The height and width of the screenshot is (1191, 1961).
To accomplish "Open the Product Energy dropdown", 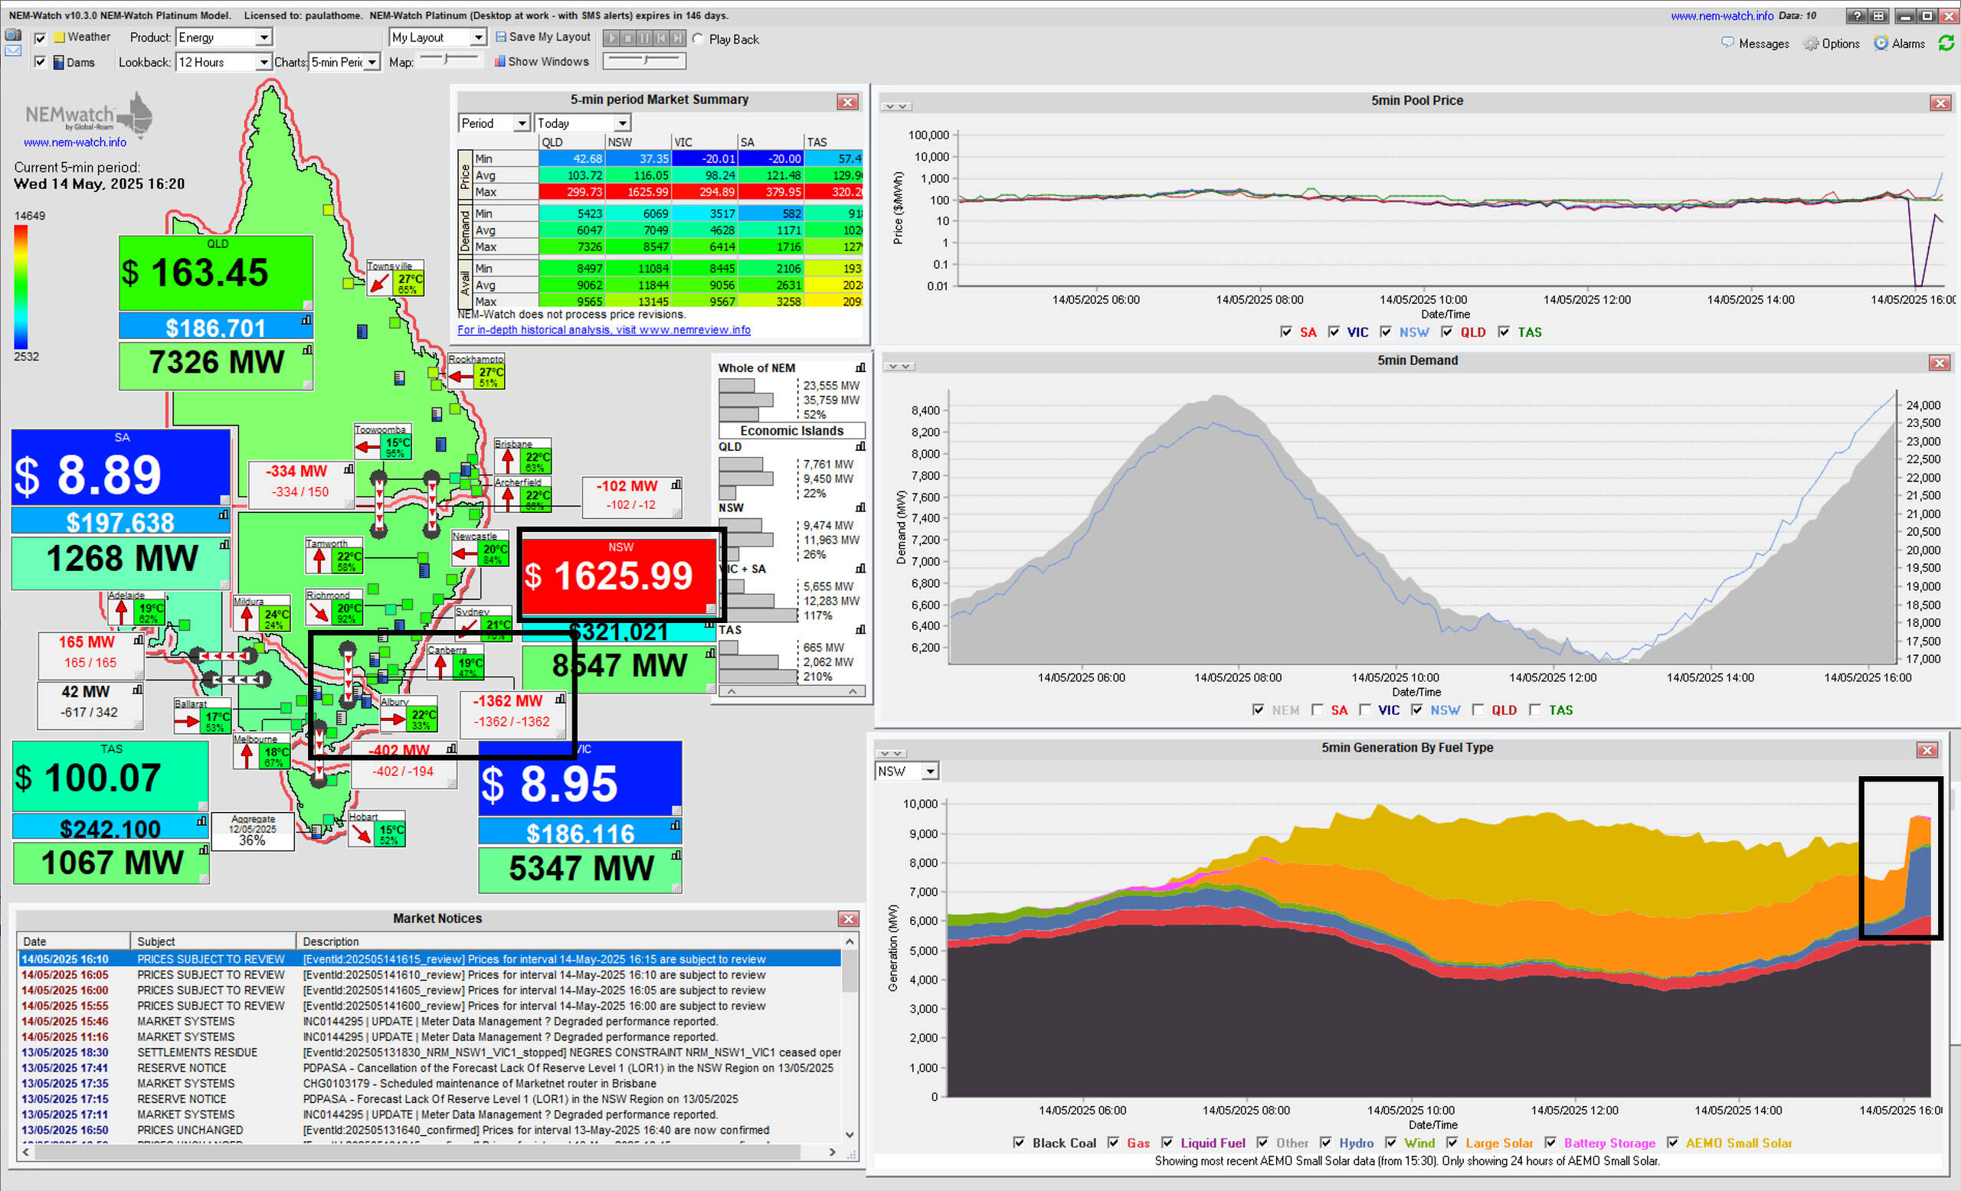I will (224, 38).
